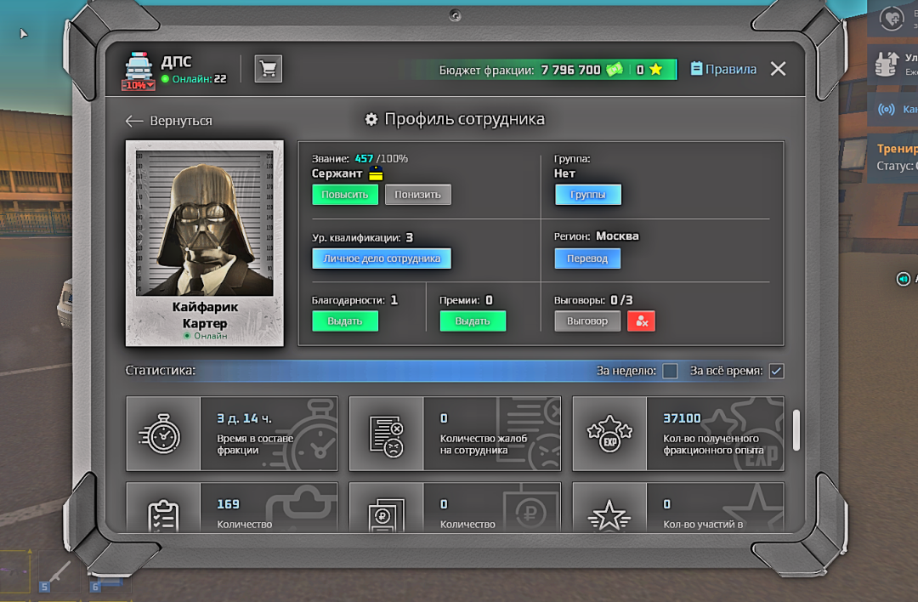918x602 pixels.
Task: Click the radio signal icon in background game sidebar
Action: click(887, 110)
